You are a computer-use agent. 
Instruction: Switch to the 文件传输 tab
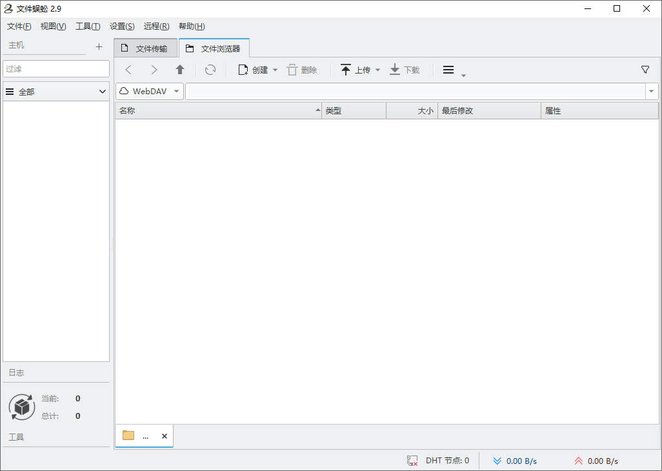point(145,48)
